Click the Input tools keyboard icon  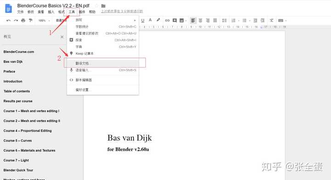tap(280, 21)
